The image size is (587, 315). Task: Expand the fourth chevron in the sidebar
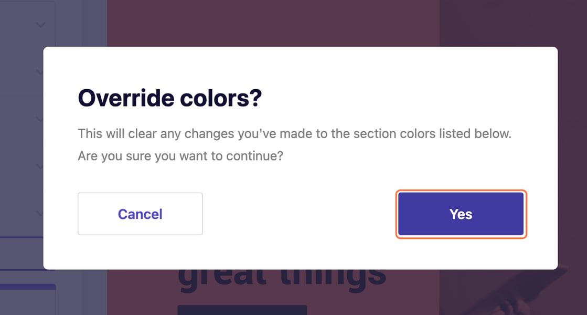[x=39, y=166]
